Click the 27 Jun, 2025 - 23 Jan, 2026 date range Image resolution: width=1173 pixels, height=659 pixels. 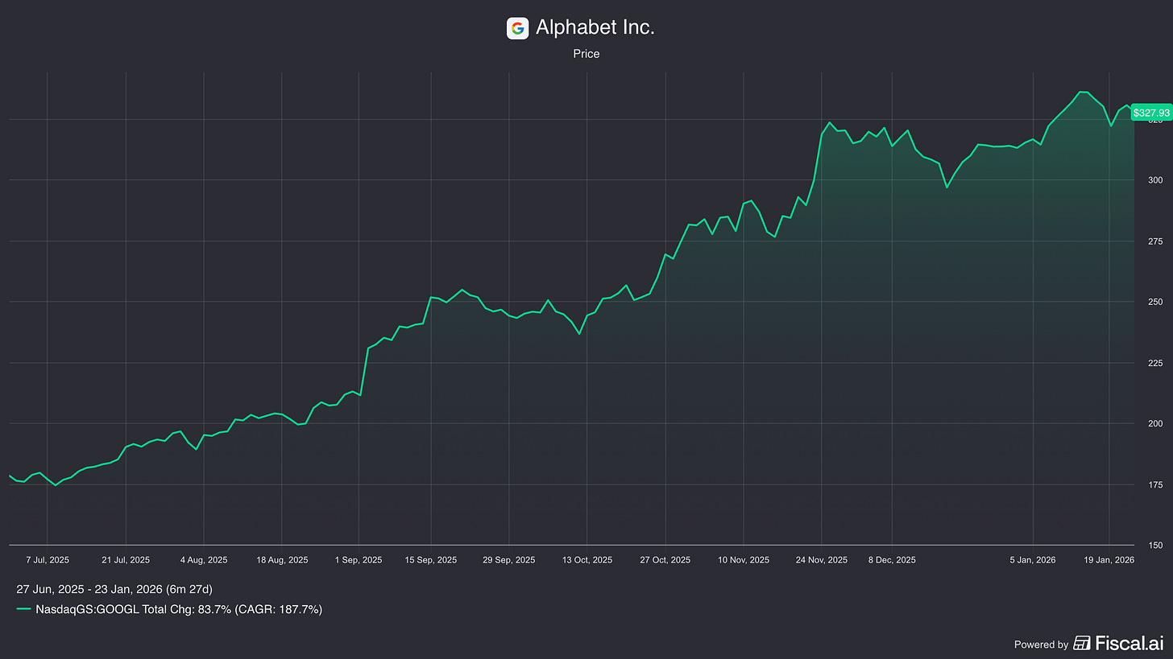pyautogui.click(x=114, y=590)
